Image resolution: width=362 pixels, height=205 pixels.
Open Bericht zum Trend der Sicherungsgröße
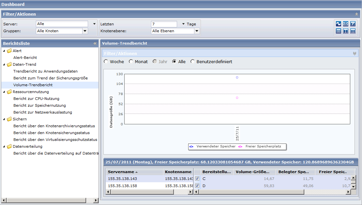point(51,78)
